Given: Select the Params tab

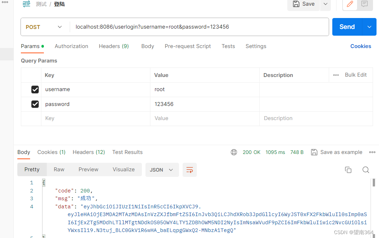Looking at the screenshot, I should pos(33,46).
